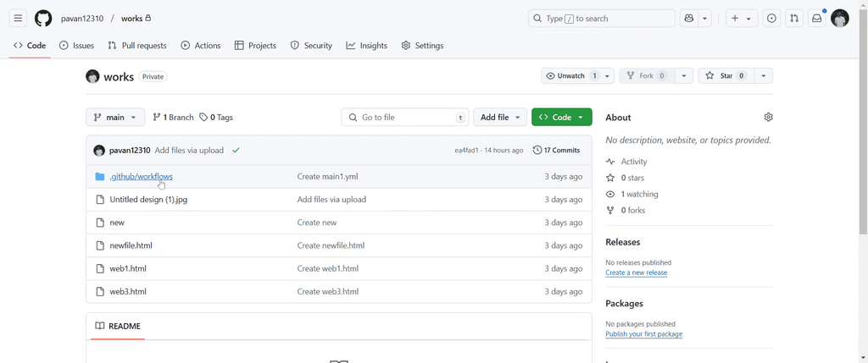Expand the Unwatch notification options arrow

tap(608, 75)
